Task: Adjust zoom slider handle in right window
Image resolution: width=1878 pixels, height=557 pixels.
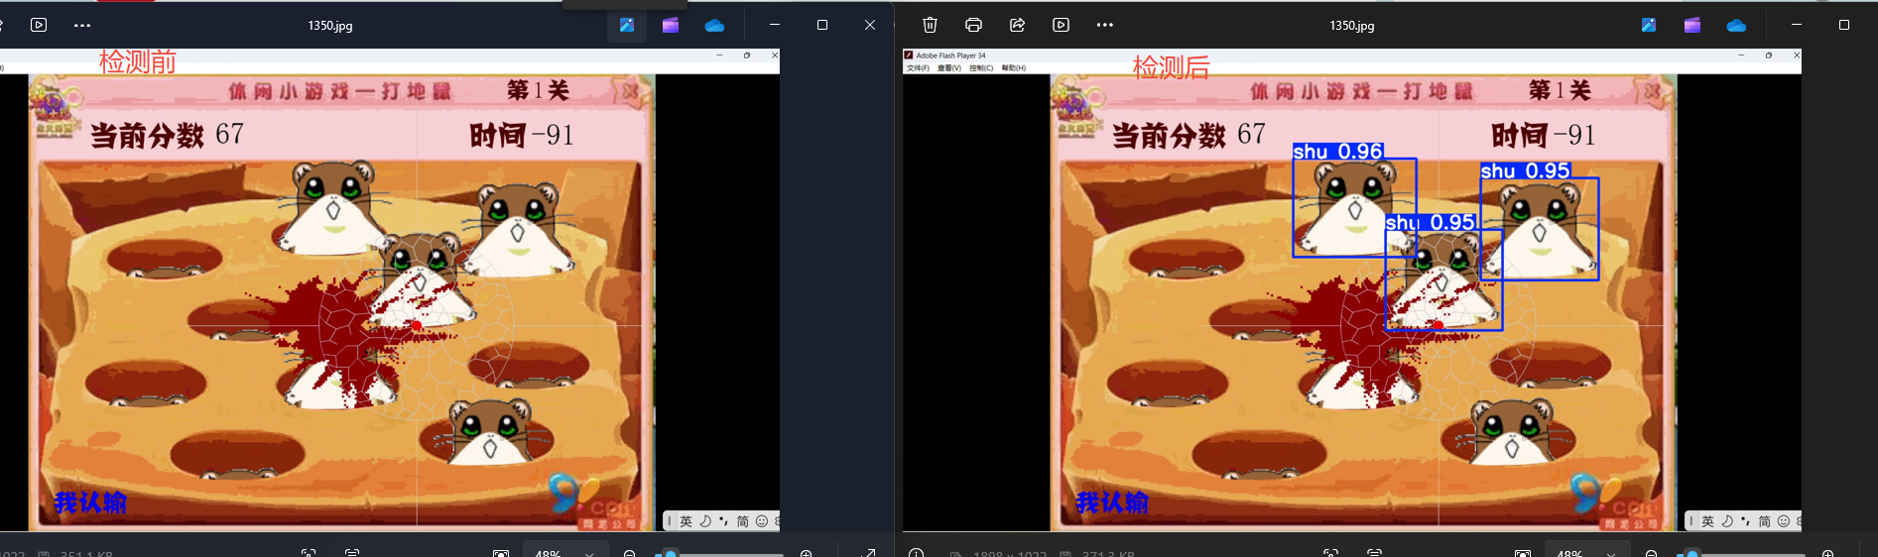Action: [1692, 553]
